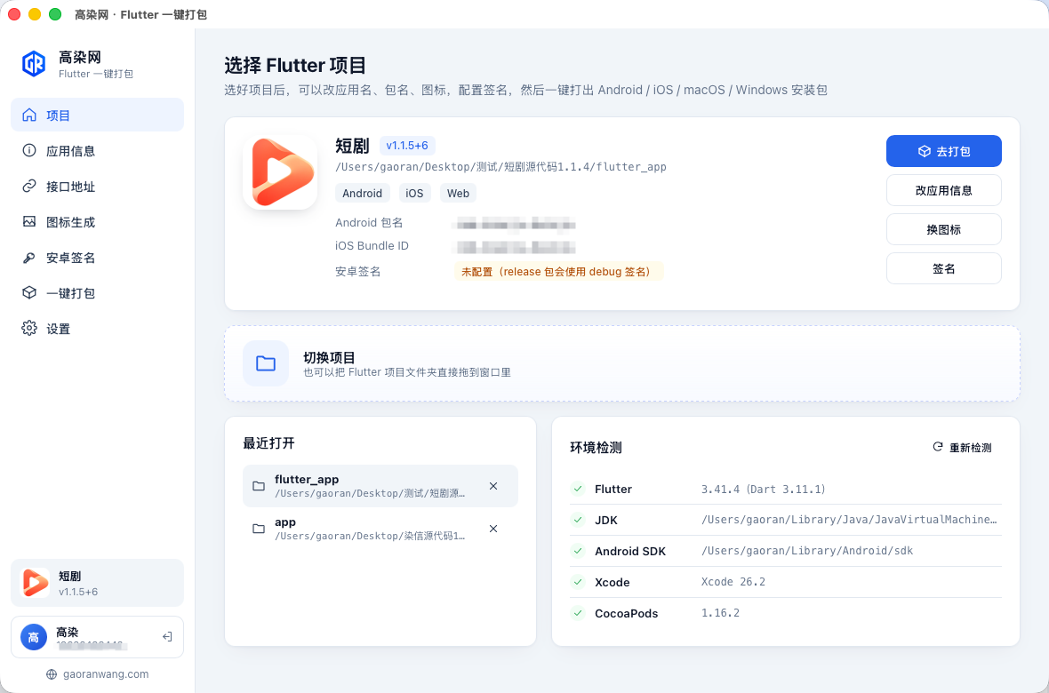
Task: Click the JDK path value
Action: 849,520
